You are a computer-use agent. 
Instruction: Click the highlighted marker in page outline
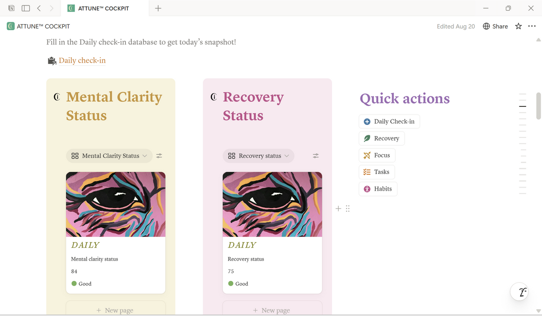coord(523,106)
